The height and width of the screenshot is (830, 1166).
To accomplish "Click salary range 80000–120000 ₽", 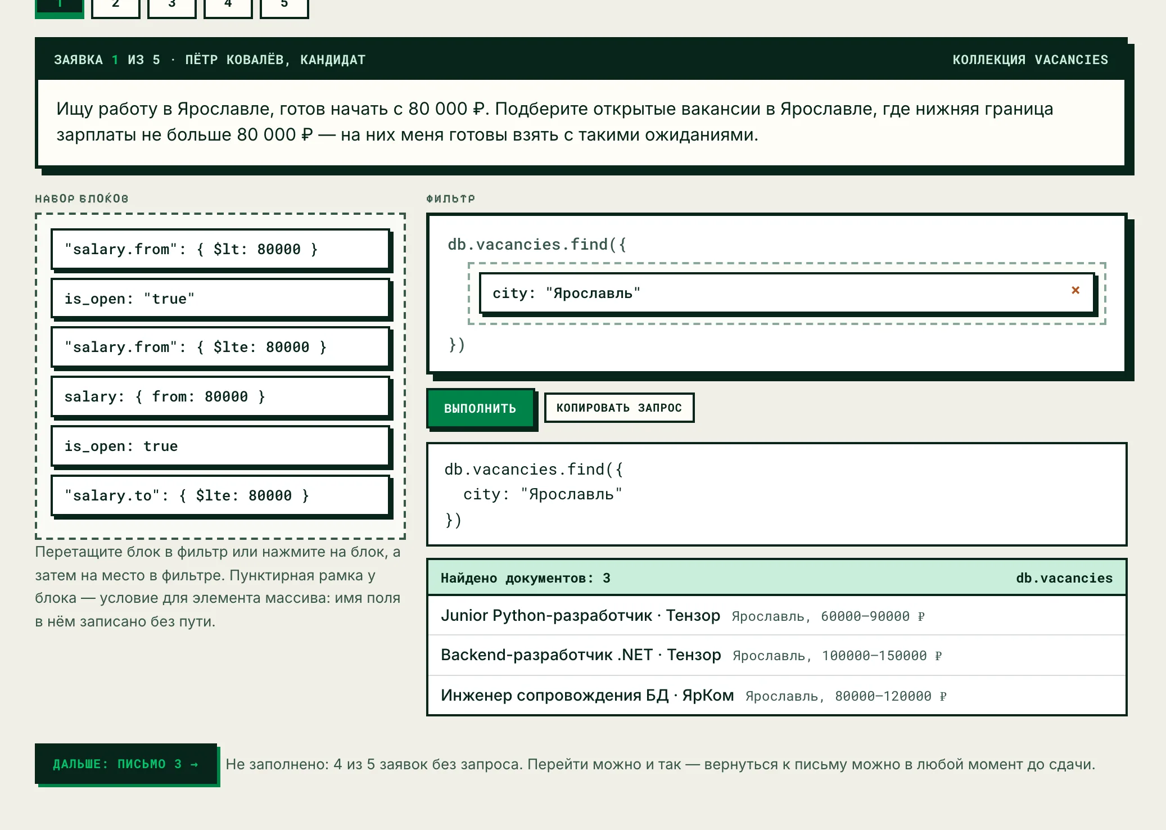I will (x=891, y=696).
